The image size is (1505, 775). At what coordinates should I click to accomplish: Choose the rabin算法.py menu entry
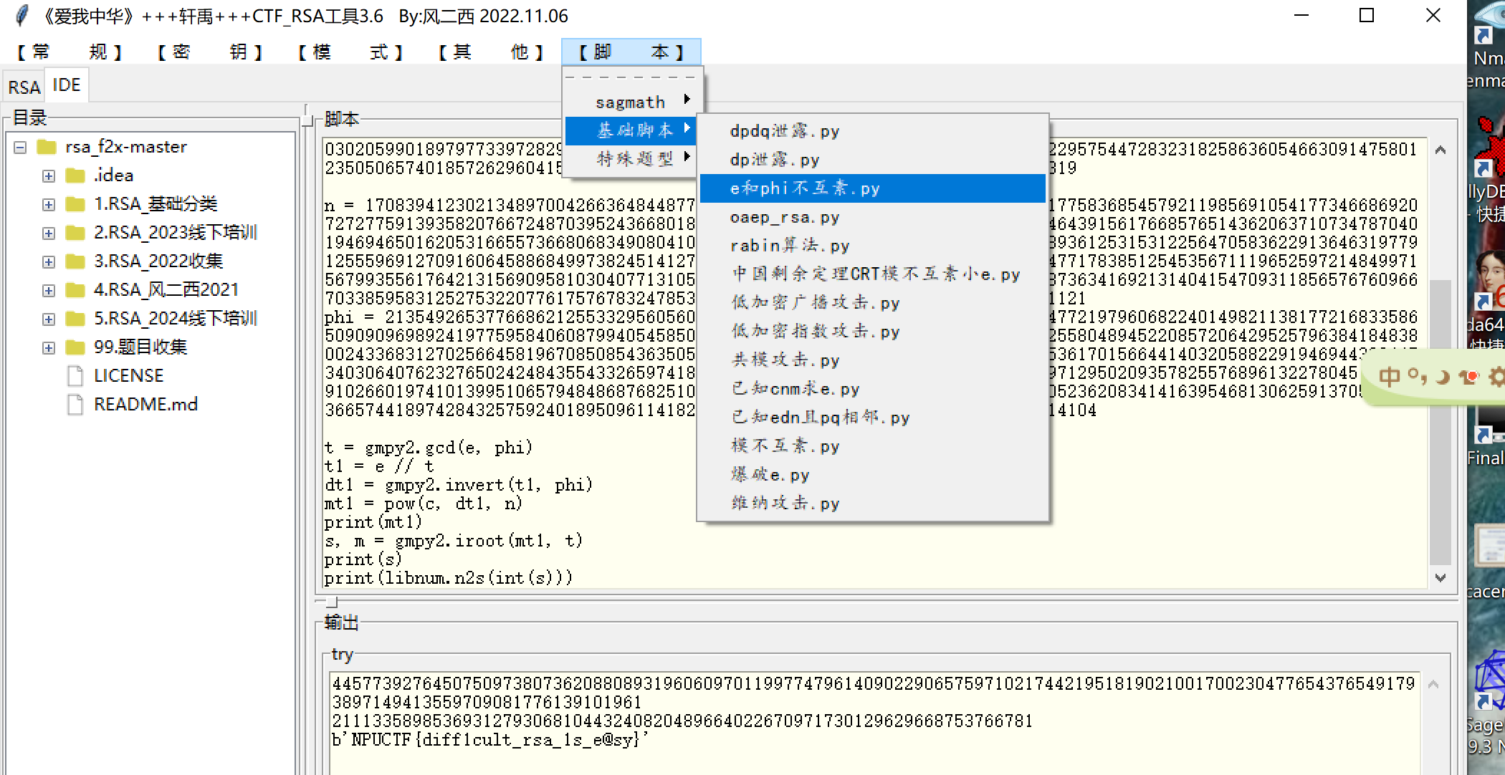tap(790, 246)
